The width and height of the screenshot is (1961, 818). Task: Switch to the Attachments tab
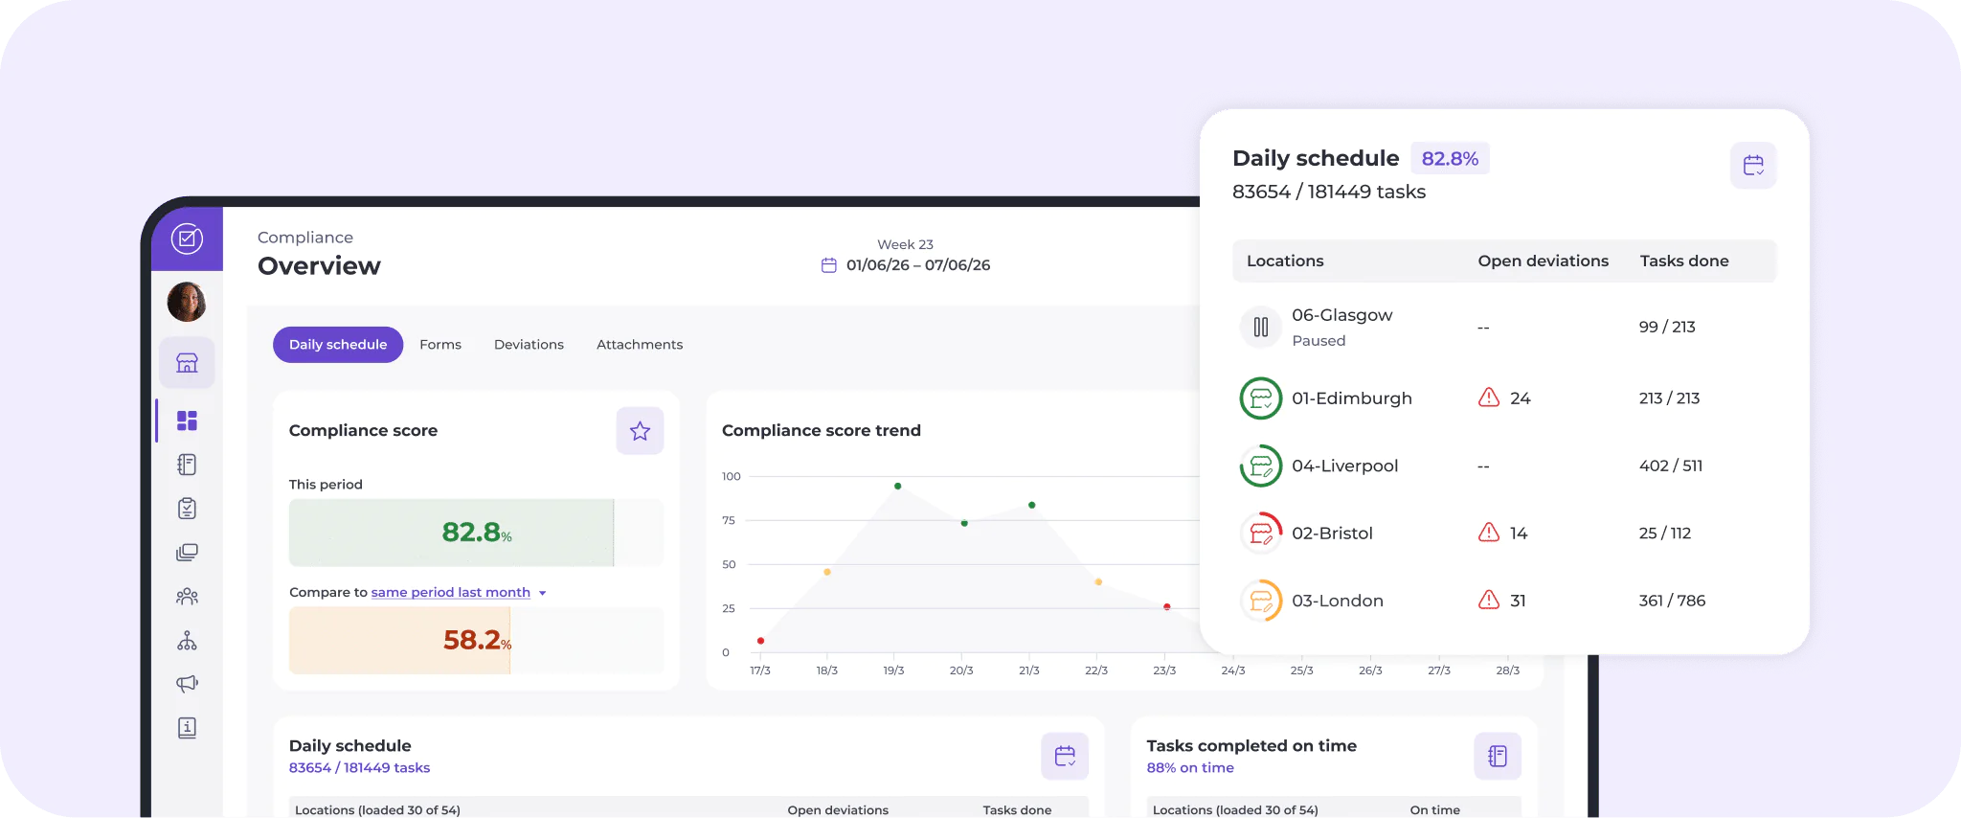pos(640,345)
